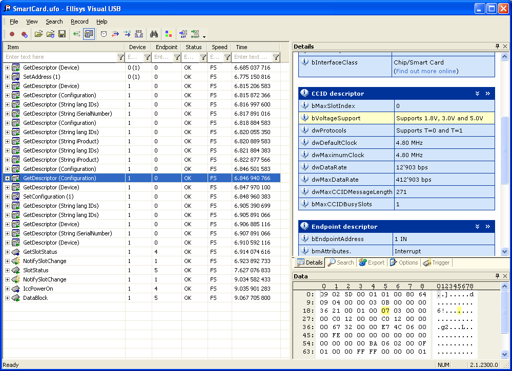Click the binoculars Find icon
Screen dimensions: 512x371
pos(153,34)
